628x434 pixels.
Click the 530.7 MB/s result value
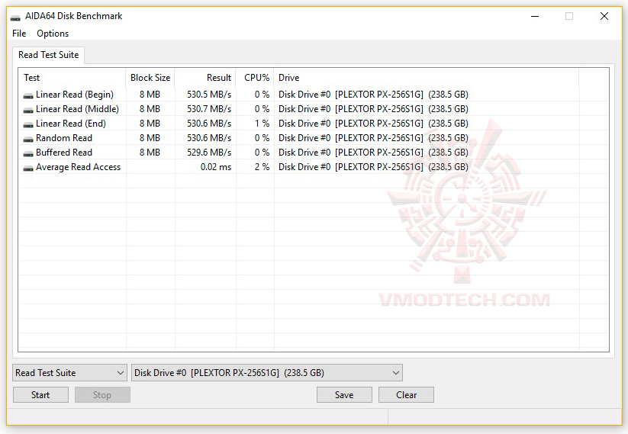209,109
